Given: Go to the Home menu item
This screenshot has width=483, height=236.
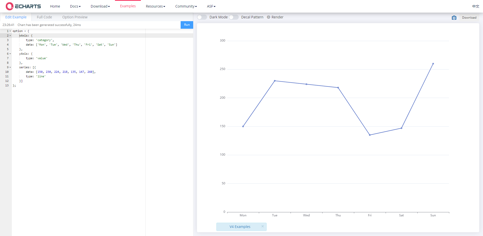Looking at the screenshot, I should pyautogui.click(x=55, y=6).
